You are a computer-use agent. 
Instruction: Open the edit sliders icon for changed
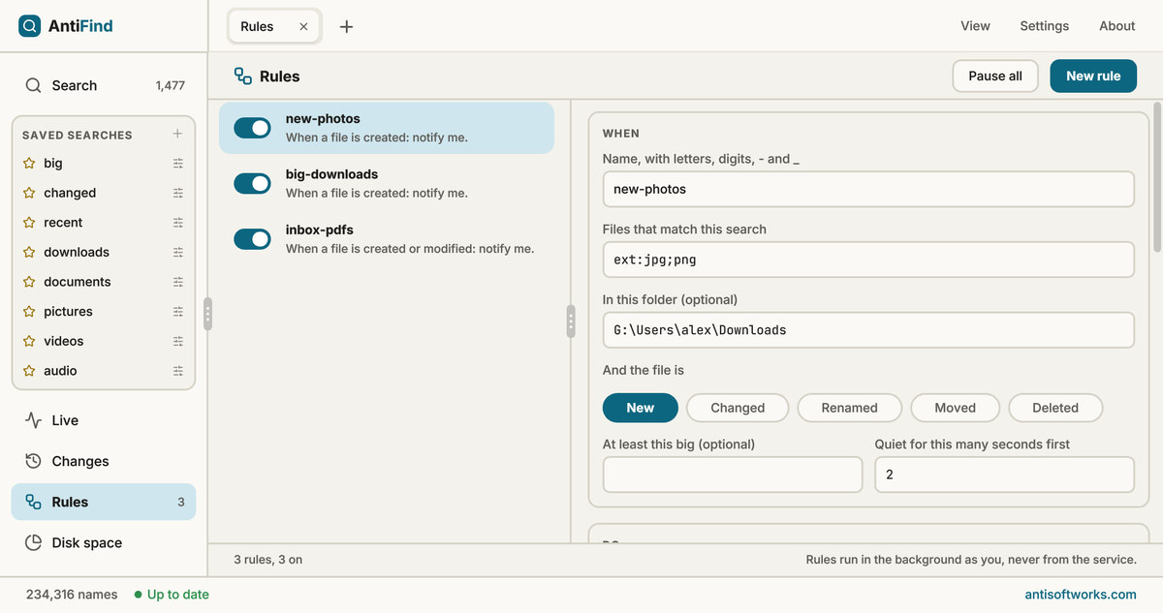(x=178, y=193)
